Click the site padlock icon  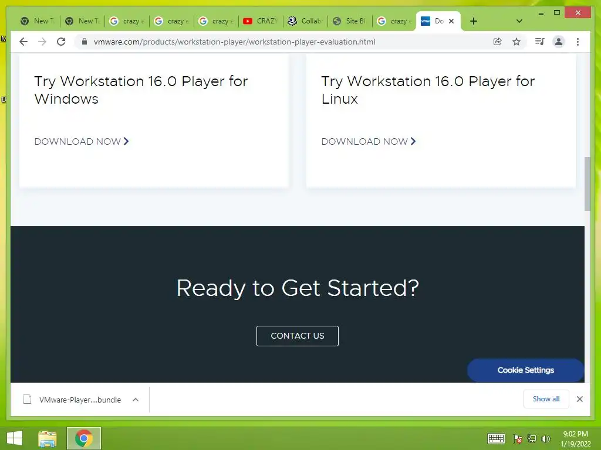[x=85, y=42]
